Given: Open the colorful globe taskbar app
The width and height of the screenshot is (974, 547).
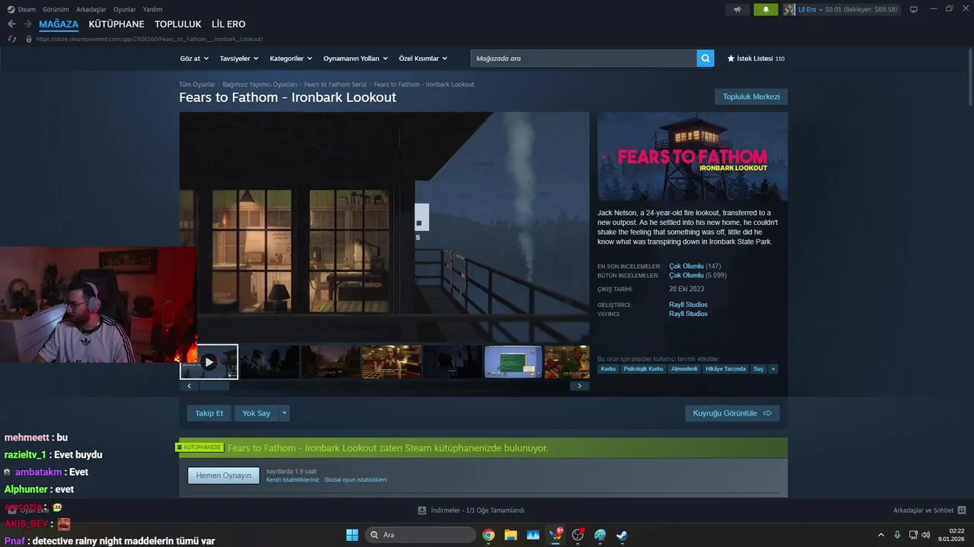Looking at the screenshot, I should [x=600, y=535].
